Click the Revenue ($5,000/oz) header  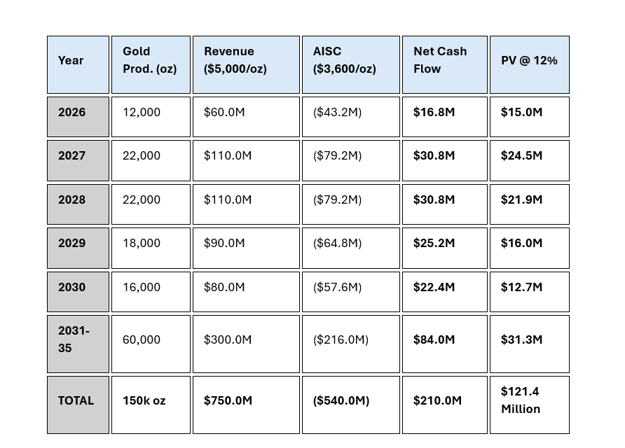246,64
